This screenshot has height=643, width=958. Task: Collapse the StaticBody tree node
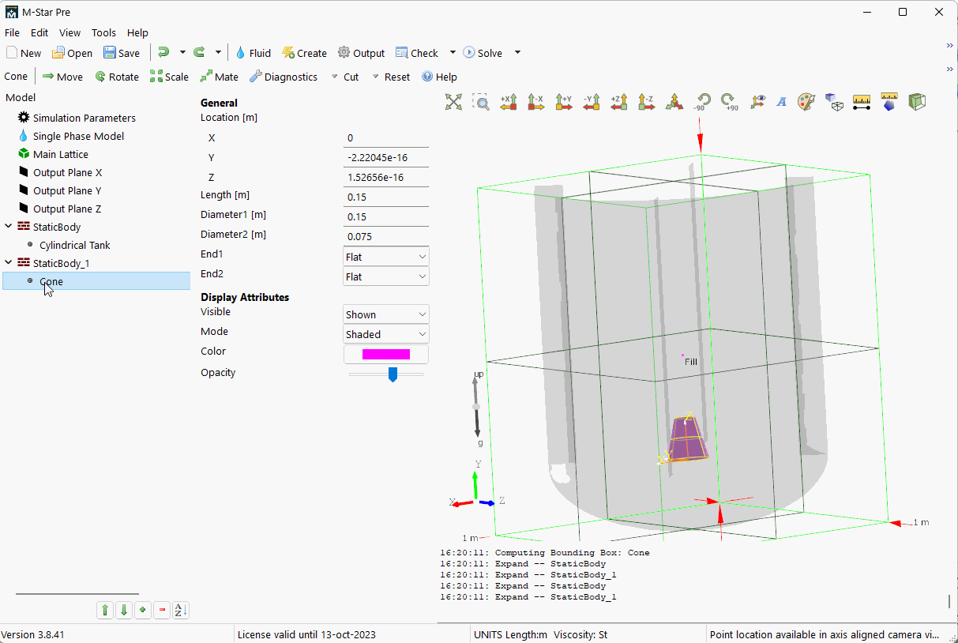(9, 227)
